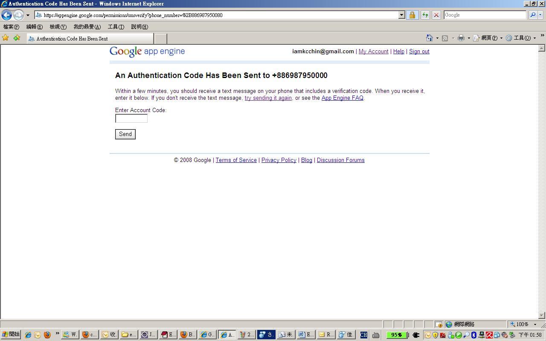Open the 說明(H) menu
This screenshot has height=341, width=546.
139,27
